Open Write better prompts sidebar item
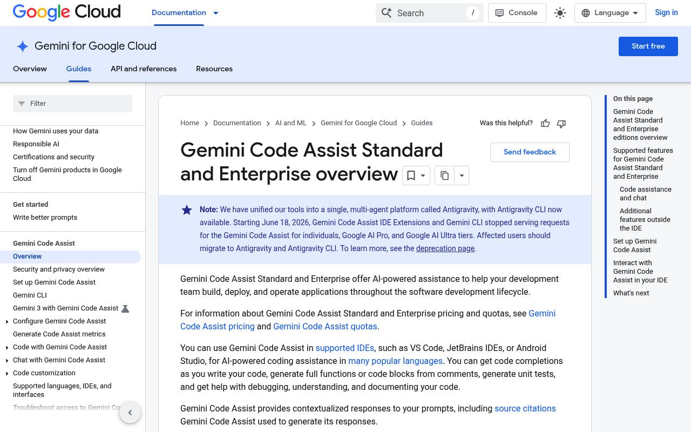The image size is (691, 432). click(45, 218)
